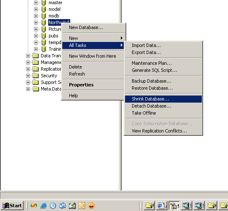Click the Replication folder icon
The width and height of the screenshot is (228, 211).
tap(36, 69)
